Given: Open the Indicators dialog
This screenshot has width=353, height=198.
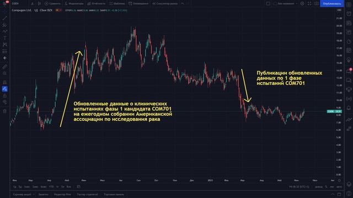Looking at the screenshot, I should click(x=74, y=3).
